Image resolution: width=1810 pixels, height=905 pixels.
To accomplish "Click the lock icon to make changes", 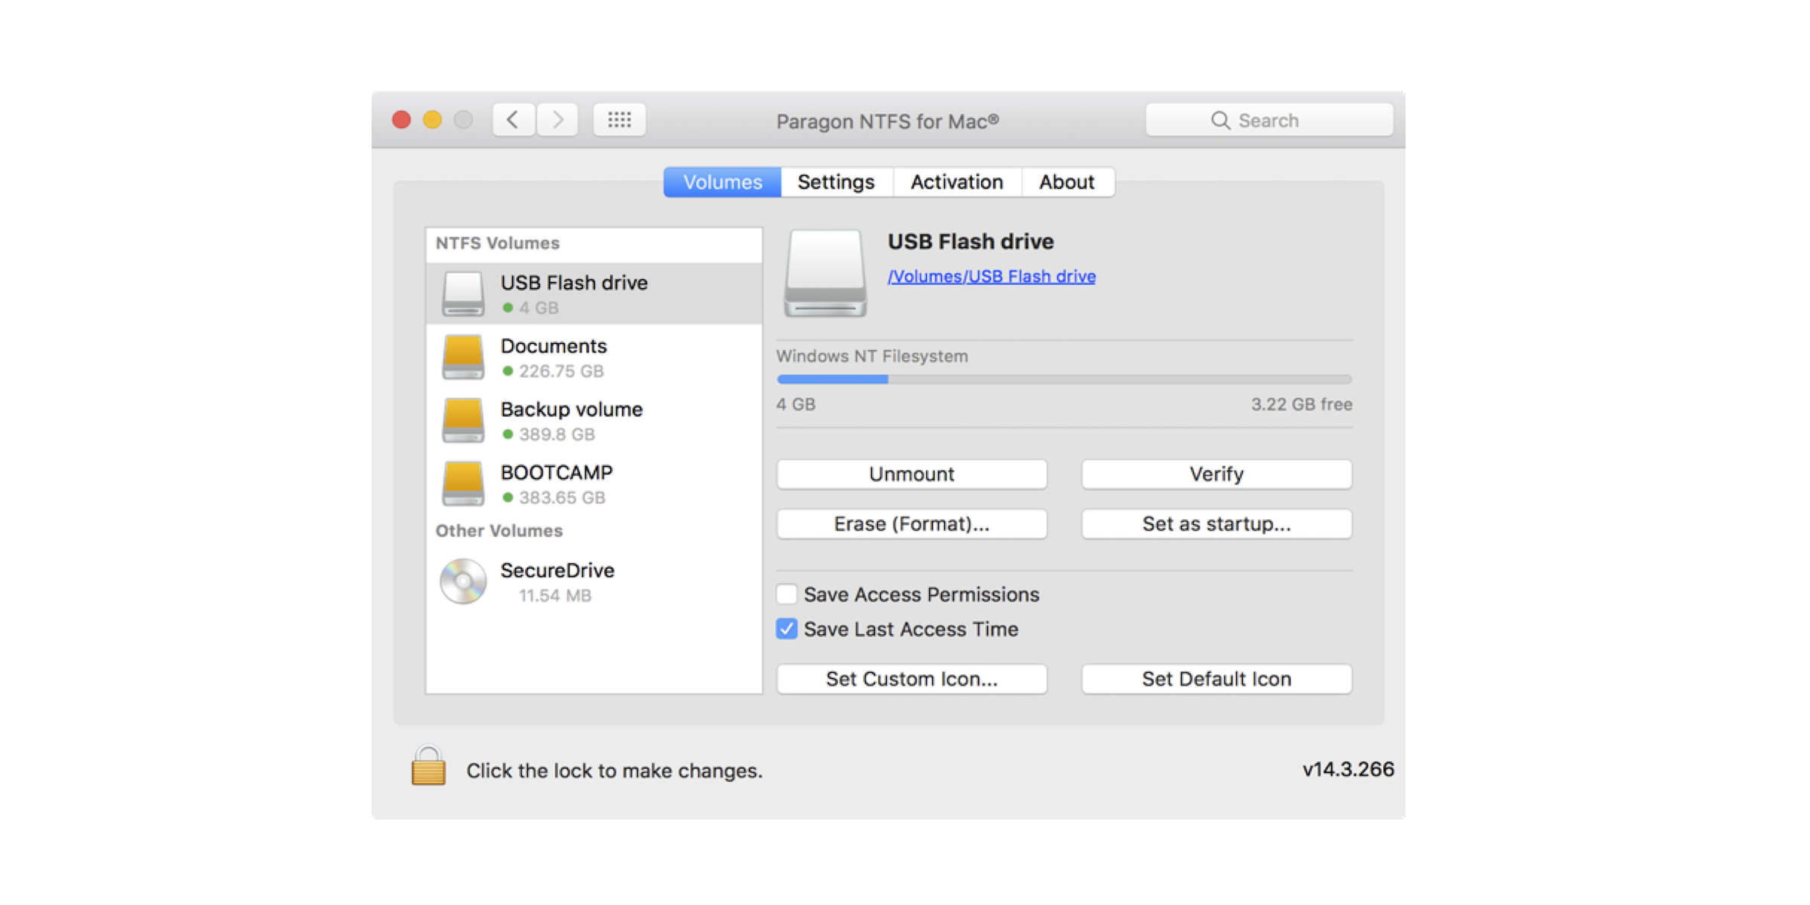I will click(428, 767).
